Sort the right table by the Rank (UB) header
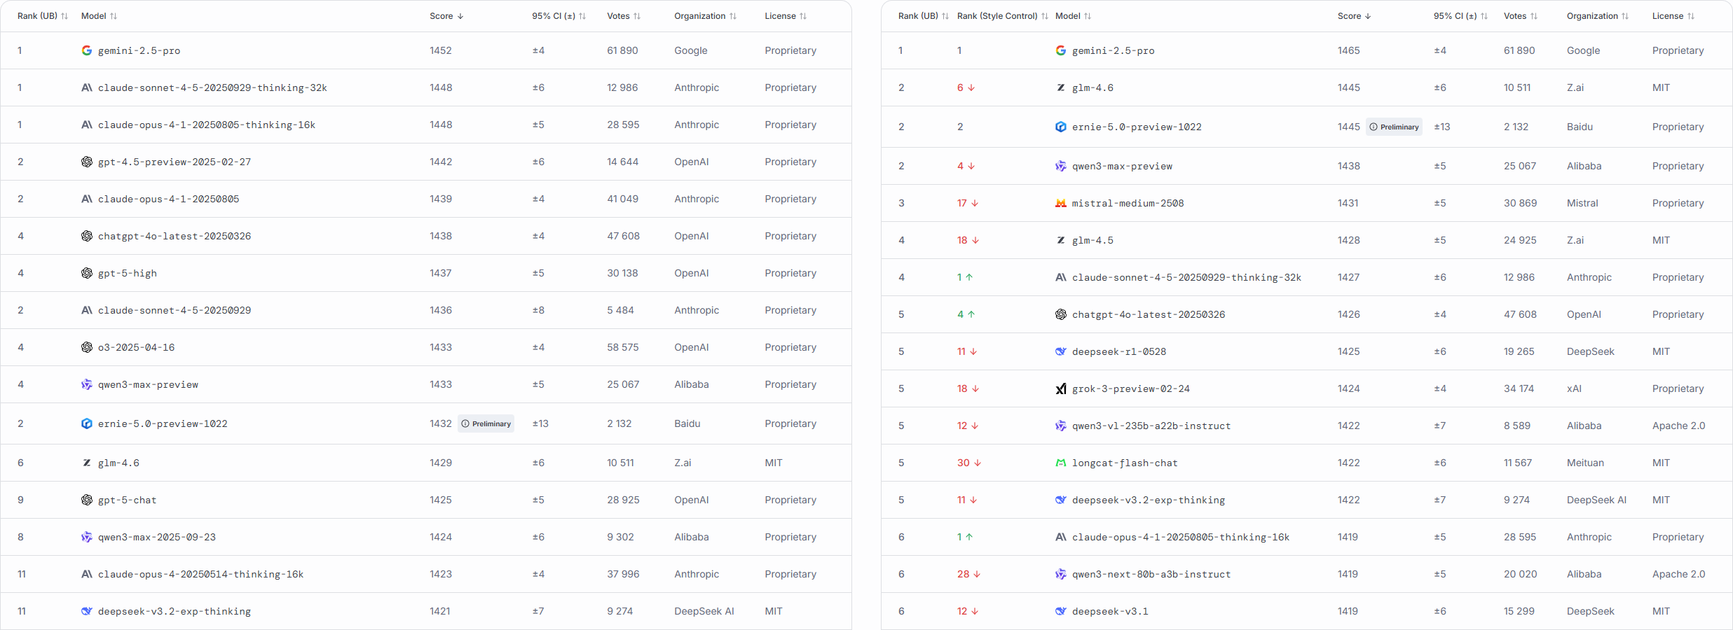This screenshot has height=630, width=1733. 923,16
